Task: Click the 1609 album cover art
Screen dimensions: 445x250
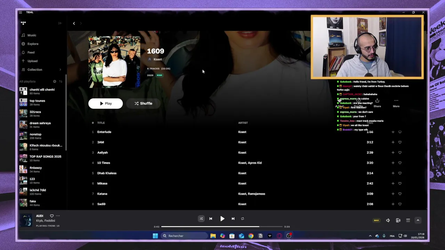Action: coord(114,62)
